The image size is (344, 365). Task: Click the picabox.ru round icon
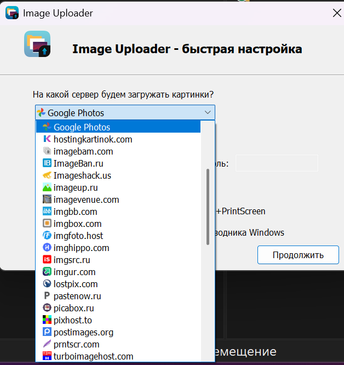point(47,308)
